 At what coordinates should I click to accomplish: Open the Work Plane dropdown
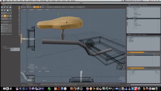pyautogui.click(x=81, y=7)
